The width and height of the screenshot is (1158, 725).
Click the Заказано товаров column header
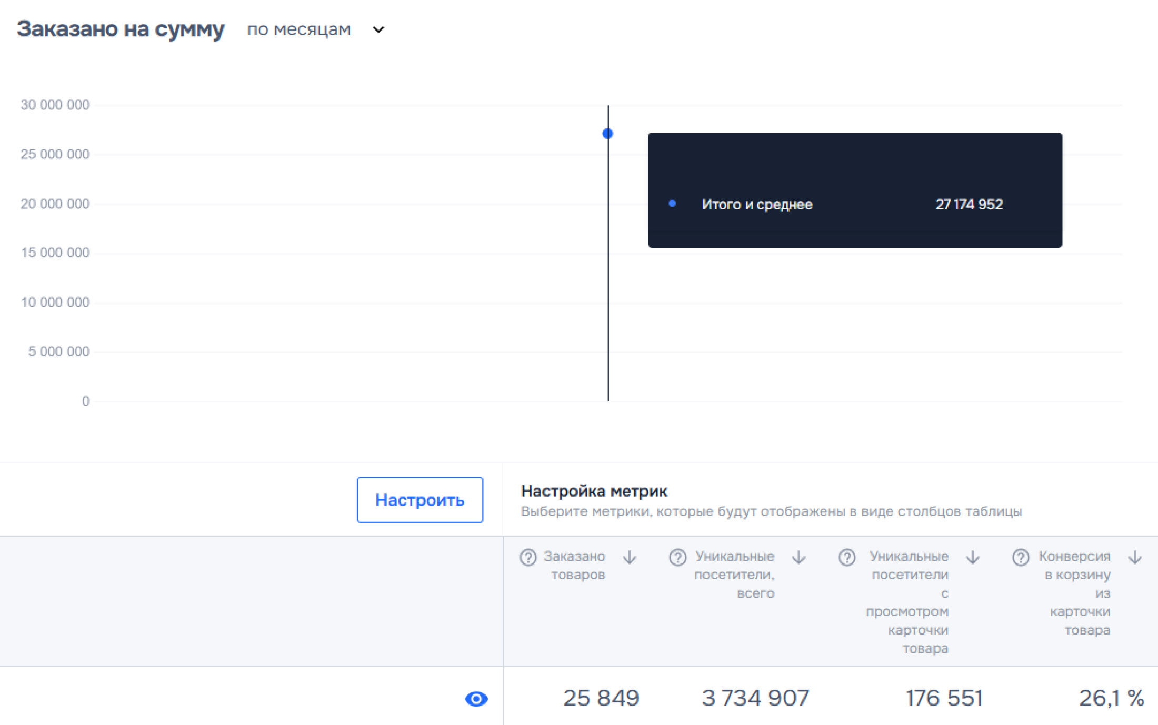coord(575,565)
